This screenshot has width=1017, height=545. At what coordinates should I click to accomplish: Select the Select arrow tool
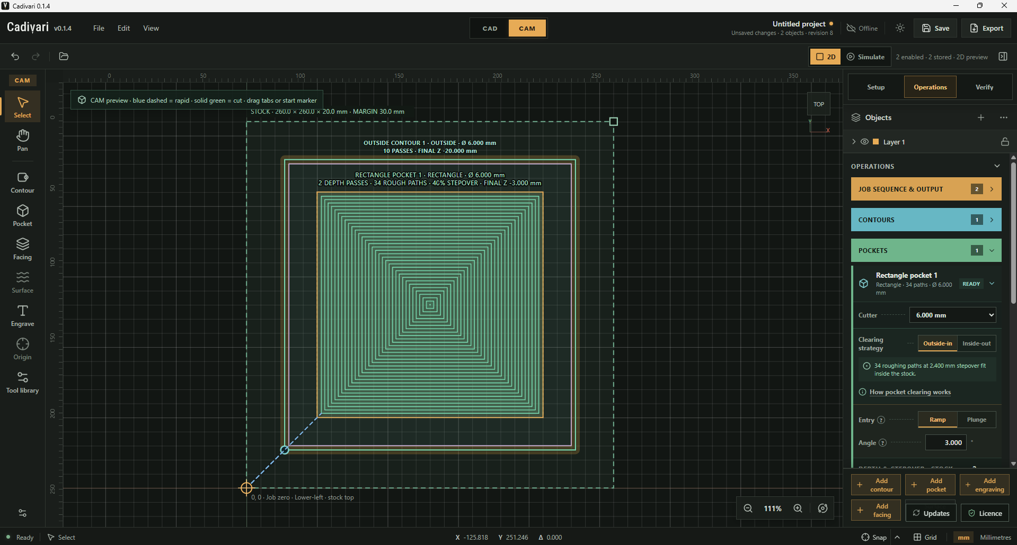coord(22,107)
